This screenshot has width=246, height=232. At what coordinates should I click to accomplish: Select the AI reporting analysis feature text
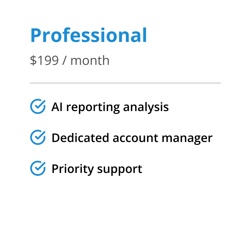click(110, 107)
